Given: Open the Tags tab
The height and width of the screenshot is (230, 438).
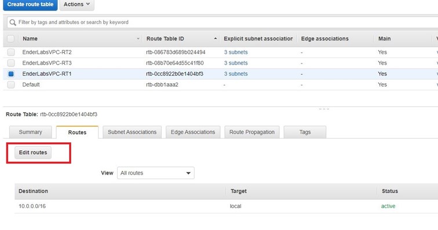Looking at the screenshot, I should (x=305, y=132).
